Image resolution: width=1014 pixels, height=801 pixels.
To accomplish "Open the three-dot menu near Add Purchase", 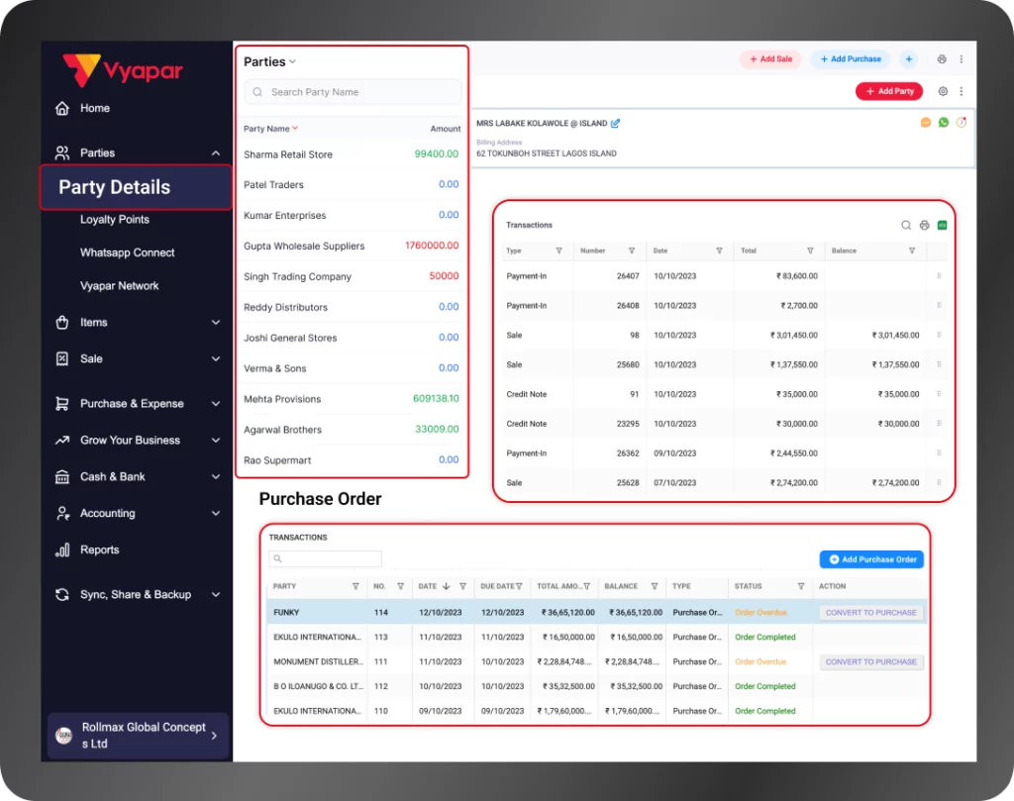I will (961, 58).
